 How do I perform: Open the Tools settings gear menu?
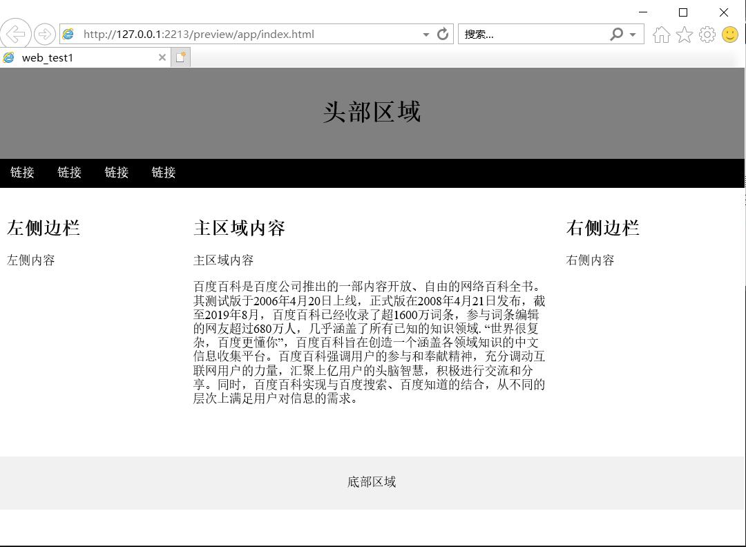(707, 33)
